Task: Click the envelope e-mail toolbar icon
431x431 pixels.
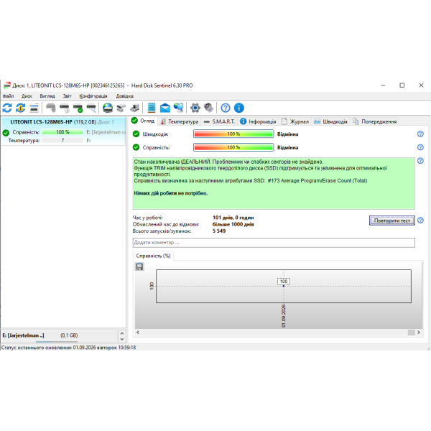Action: [x=165, y=108]
